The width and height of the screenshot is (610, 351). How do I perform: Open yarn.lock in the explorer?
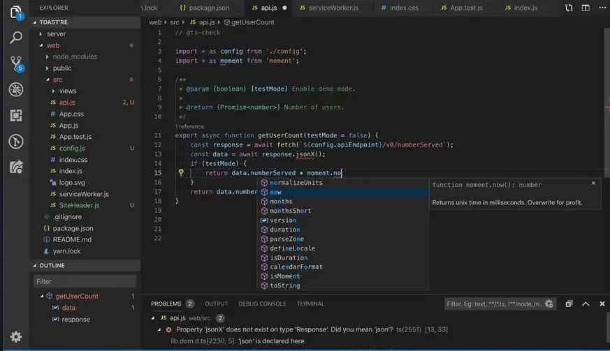(x=67, y=251)
